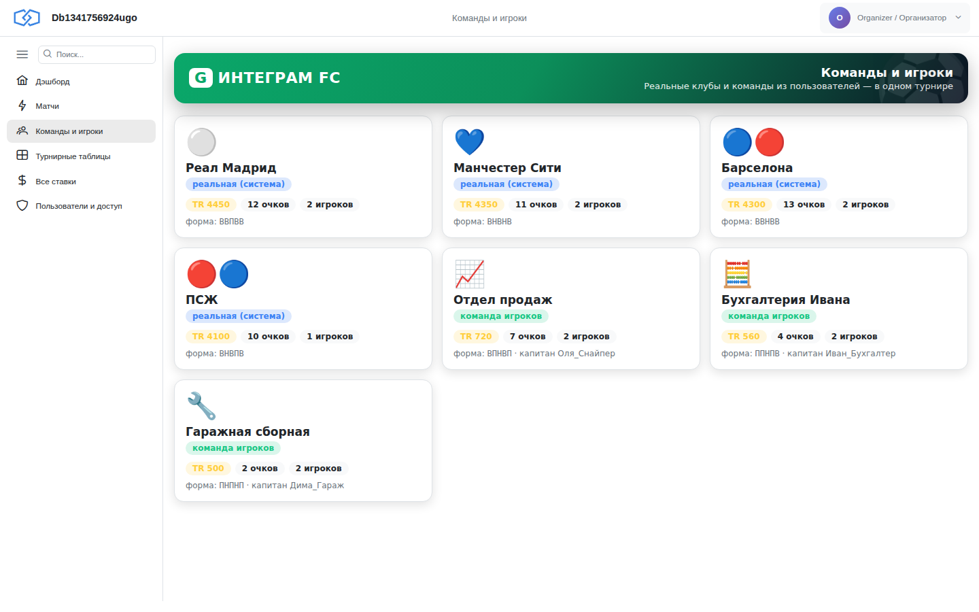The width and height of the screenshot is (979, 612).
Task: Click Отдел продаж chart emblem
Action: [469, 274]
